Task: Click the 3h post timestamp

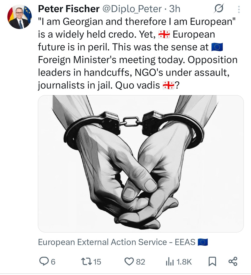Action: (175, 9)
